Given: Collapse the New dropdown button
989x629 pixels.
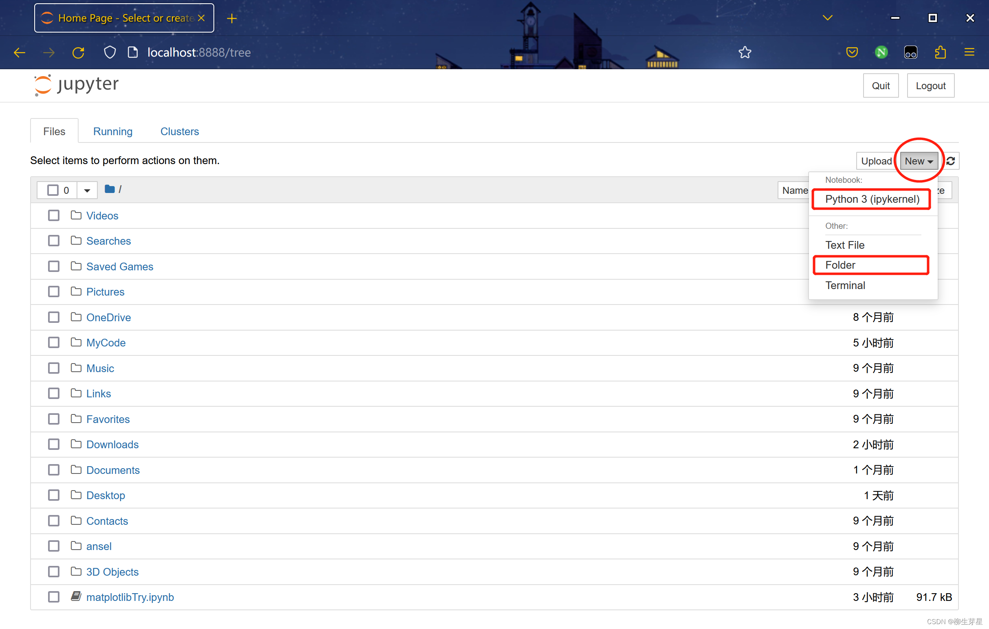Looking at the screenshot, I should [x=919, y=161].
